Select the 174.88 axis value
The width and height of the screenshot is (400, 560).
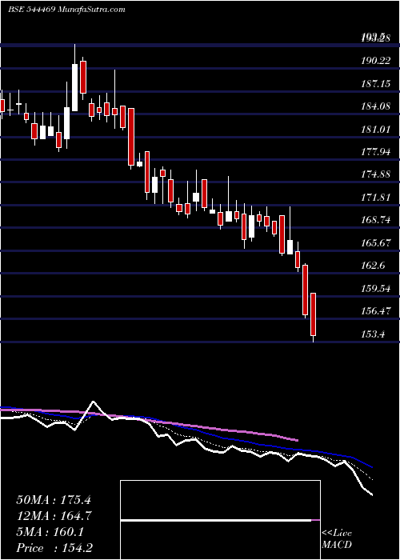[x=375, y=174]
